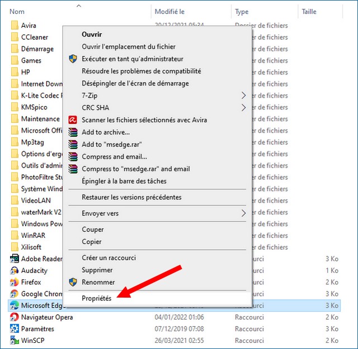Expand the 7-Zip submenu arrow
The image size is (358, 349).
pos(244,95)
